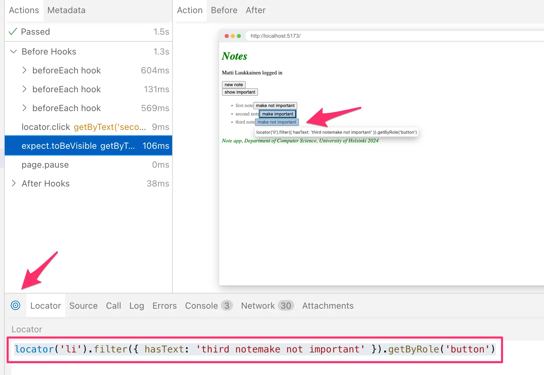Open the Source tab

tap(83, 306)
